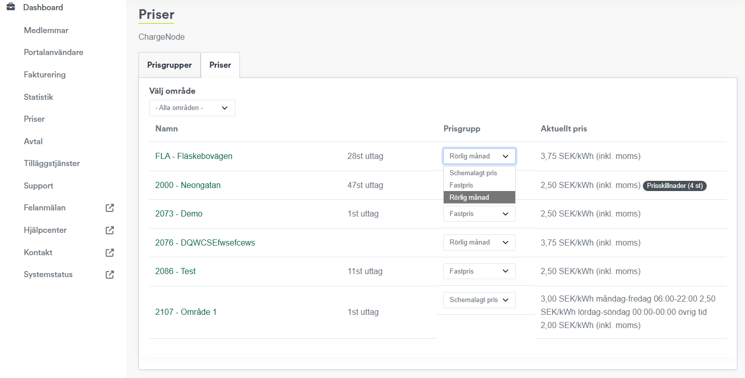Select the highlighted Rörlig månad option
Image resolution: width=745 pixels, height=378 pixels.
(x=469, y=198)
